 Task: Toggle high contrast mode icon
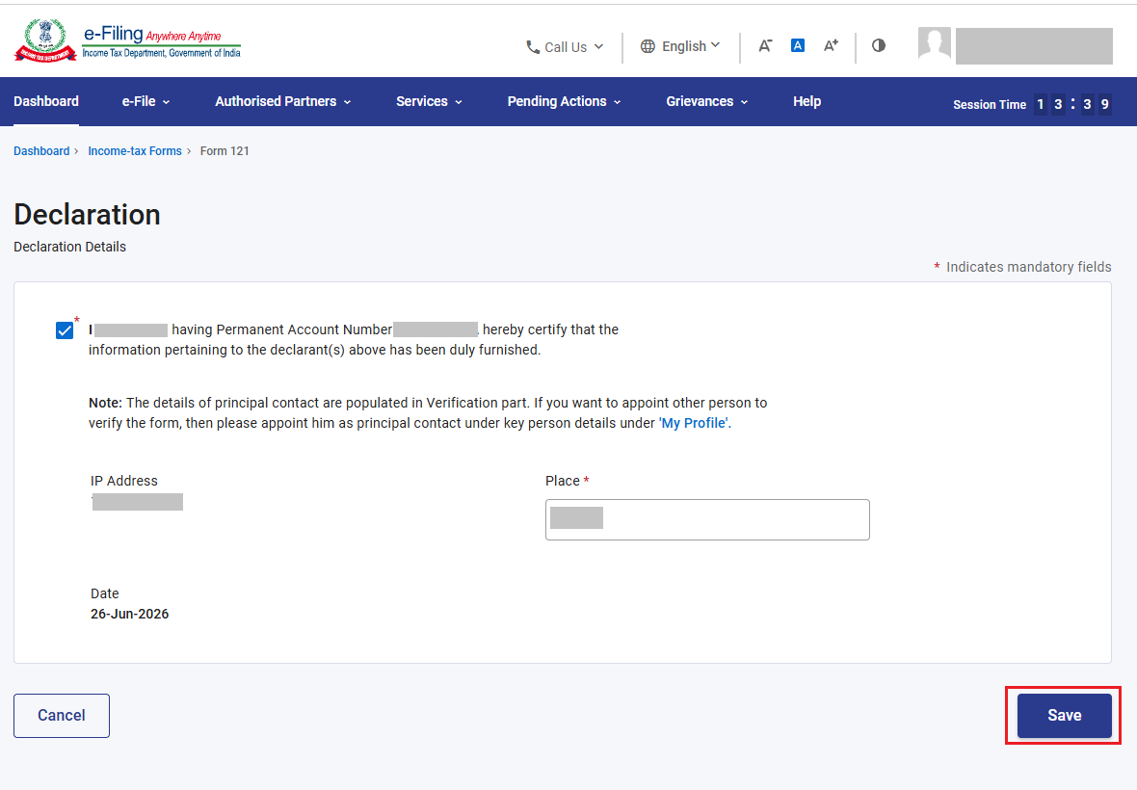(878, 45)
